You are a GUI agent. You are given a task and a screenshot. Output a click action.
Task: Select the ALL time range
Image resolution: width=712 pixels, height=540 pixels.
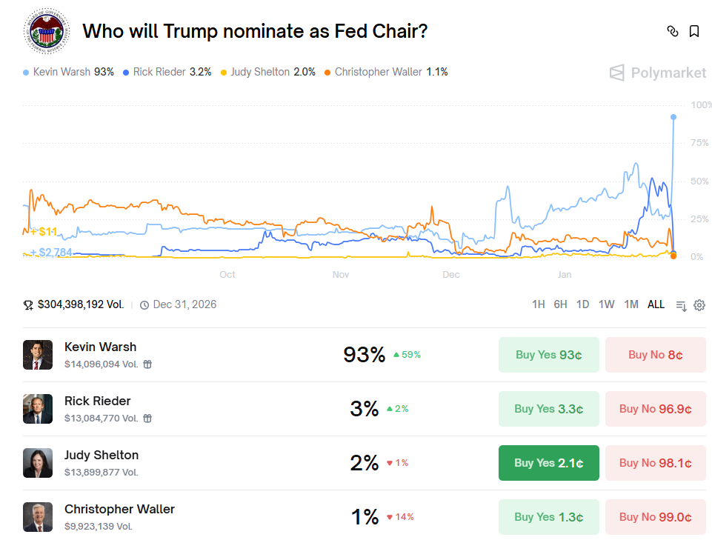pos(656,304)
